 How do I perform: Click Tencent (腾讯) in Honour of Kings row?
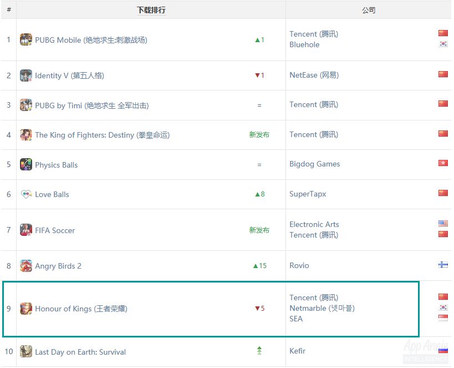[314, 298]
